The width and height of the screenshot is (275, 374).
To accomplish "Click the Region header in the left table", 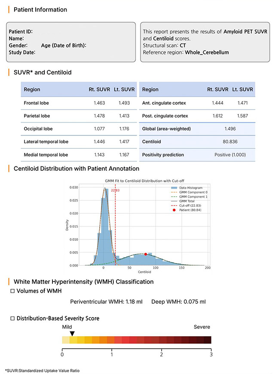I will pyautogui.click(x=32, y=89).
